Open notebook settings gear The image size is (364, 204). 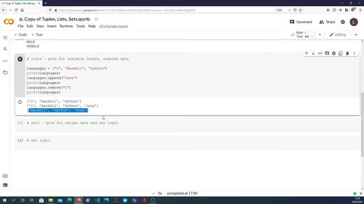342,22
